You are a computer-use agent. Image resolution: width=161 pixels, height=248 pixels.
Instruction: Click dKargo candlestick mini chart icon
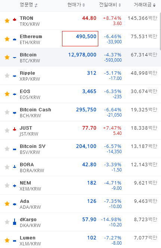click(15, 221)
